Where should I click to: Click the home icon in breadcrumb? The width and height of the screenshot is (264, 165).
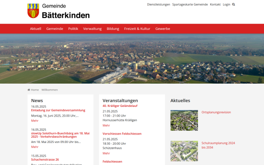pos(29,90)
